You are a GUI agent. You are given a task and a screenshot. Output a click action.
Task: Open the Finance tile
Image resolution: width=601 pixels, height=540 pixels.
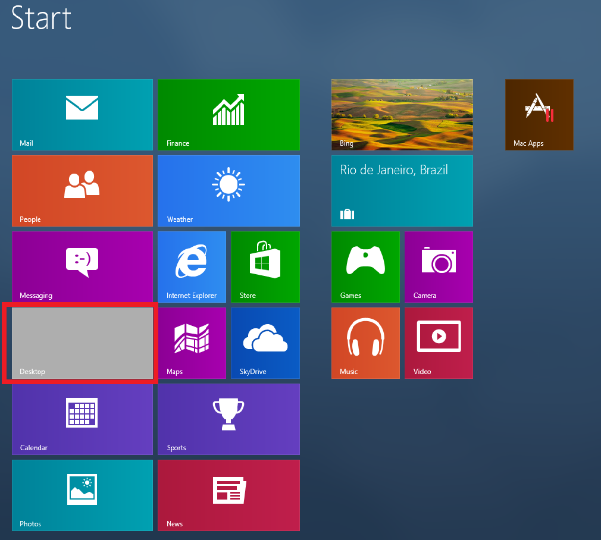tap(228, 115)
